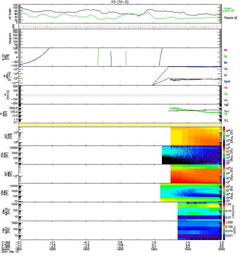
Task: Select the green Viy velocity legend label
Action: tap(226, 94)
